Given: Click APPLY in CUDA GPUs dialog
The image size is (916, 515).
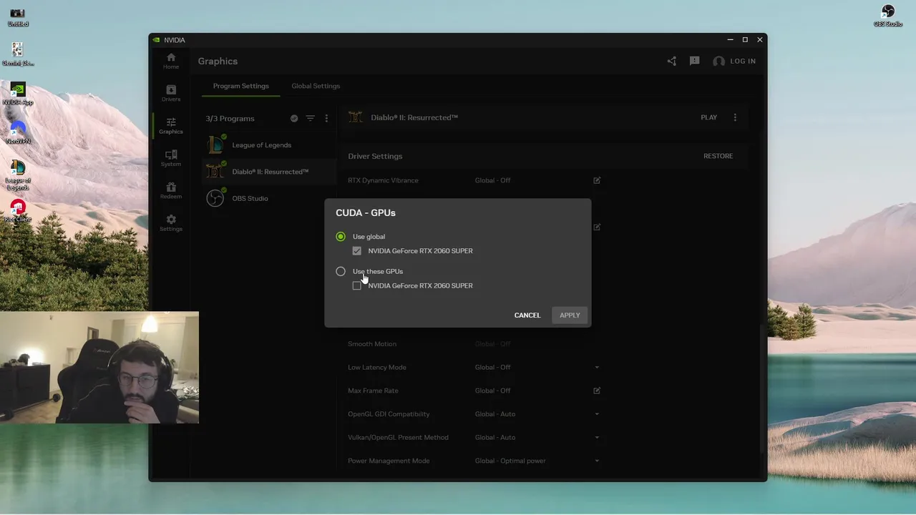Looking at the screenshot, I should coord(570,315).
